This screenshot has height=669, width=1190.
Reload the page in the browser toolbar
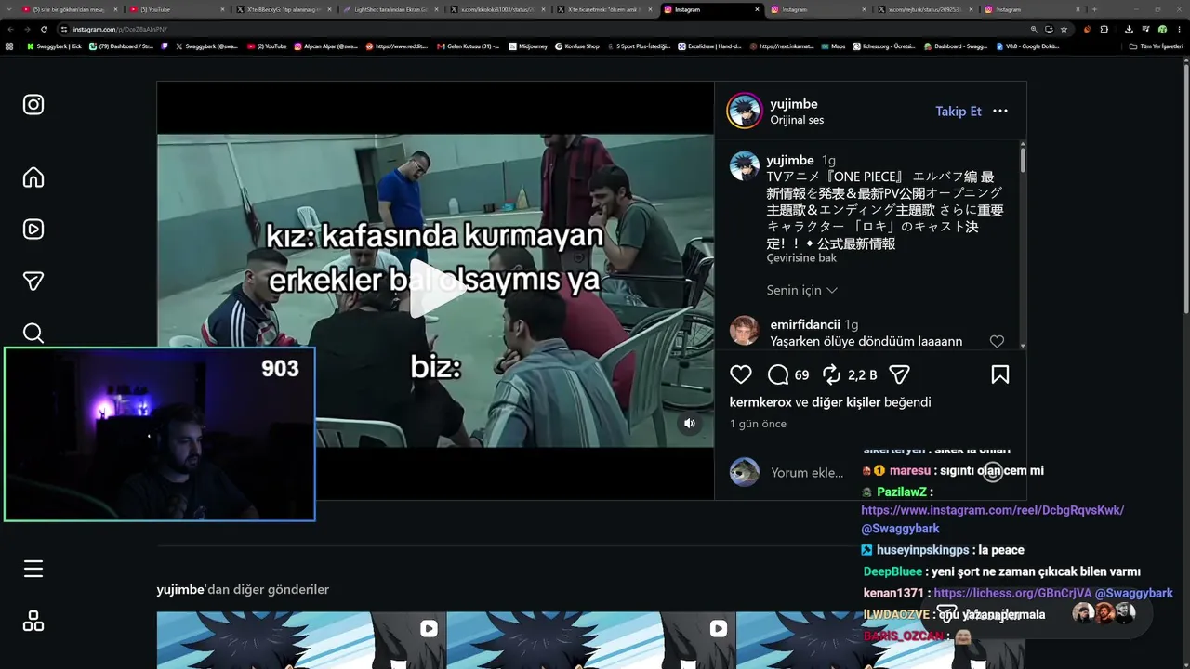[x=44, y=29]
